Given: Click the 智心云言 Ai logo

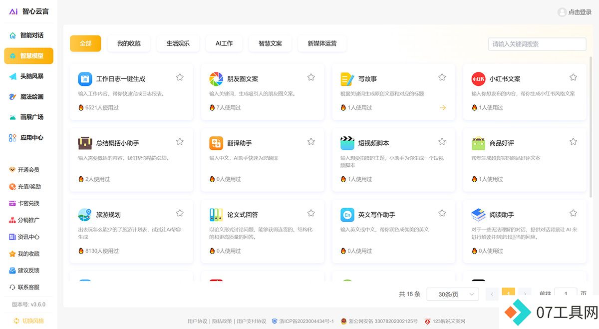Looking at the screenshot, I should click(13, 11).
